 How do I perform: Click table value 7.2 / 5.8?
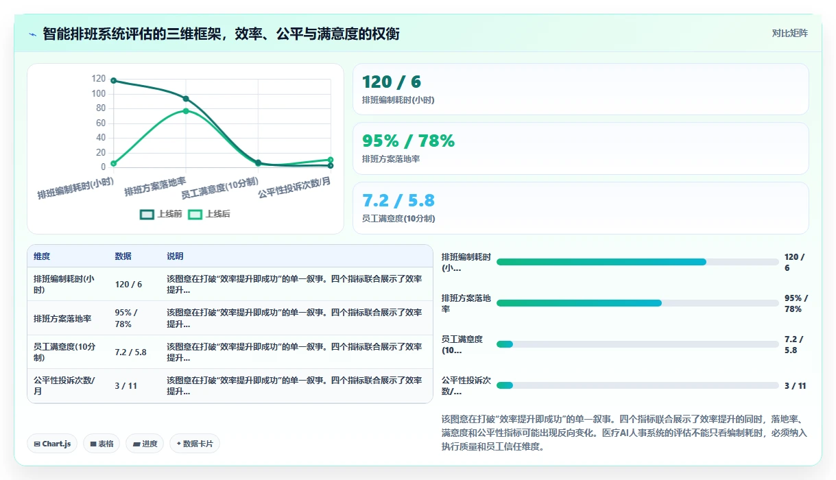(130, 352)
